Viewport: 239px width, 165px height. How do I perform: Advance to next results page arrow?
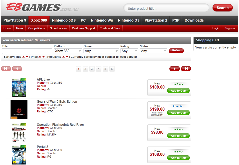tap(174, 69)
